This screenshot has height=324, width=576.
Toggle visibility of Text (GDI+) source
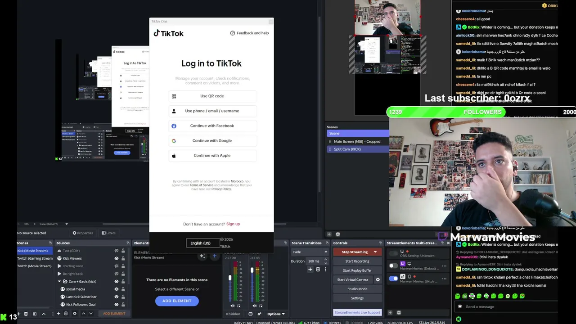point(117,251)
